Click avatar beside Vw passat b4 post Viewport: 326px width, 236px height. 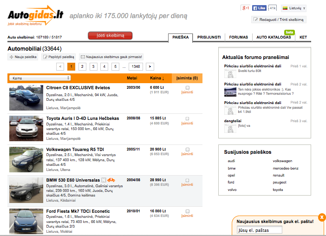click(x=230, y=110)
